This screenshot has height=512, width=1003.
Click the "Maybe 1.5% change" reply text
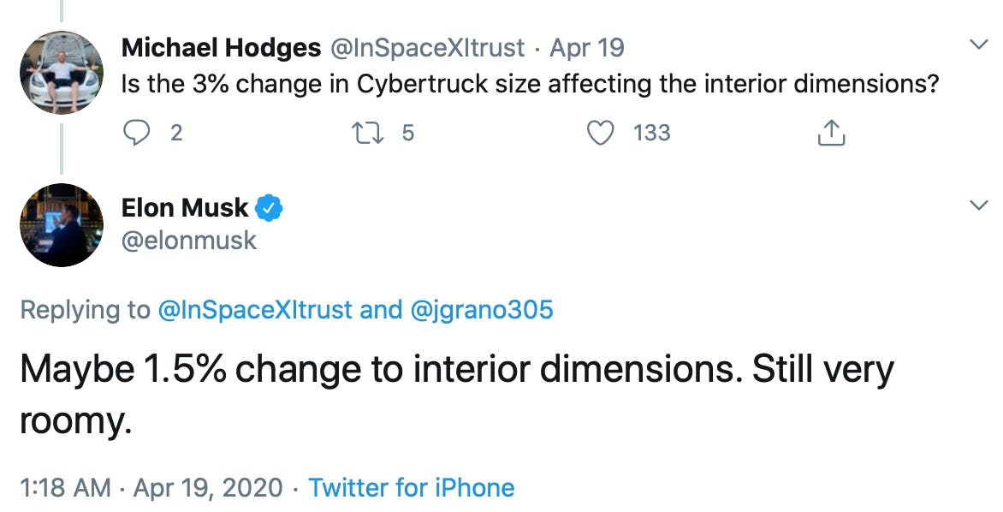click(455, 370)
